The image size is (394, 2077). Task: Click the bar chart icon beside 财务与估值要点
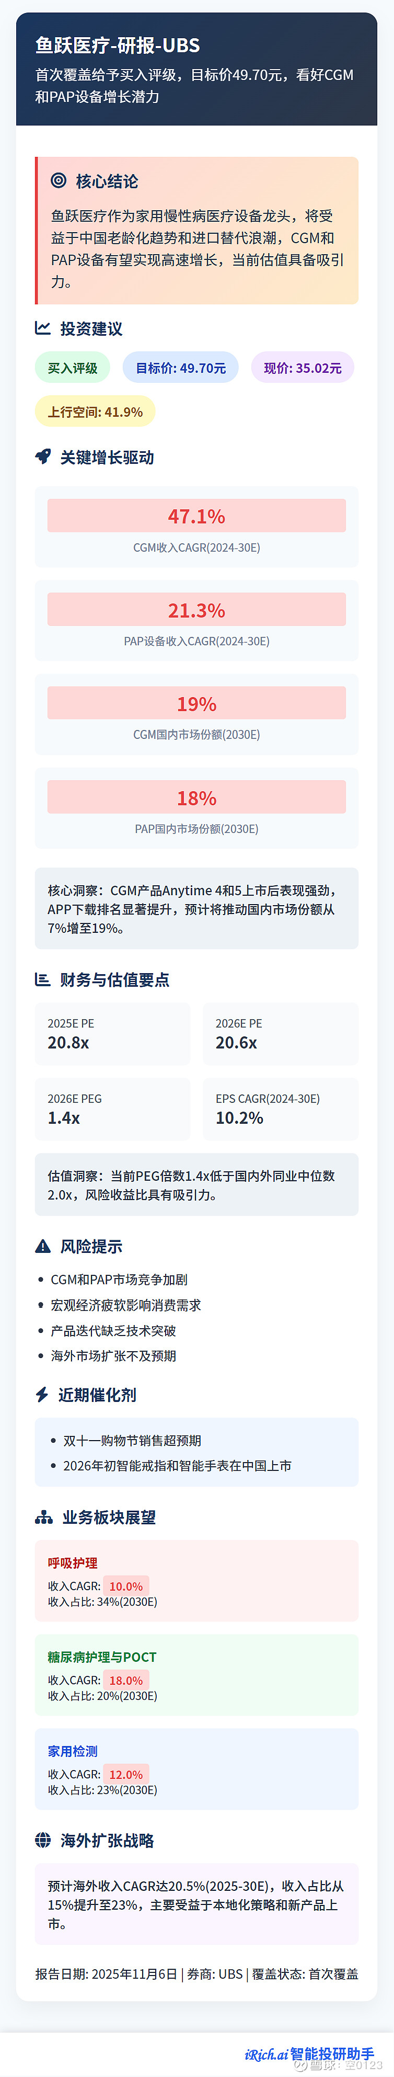[x=43, y=979]
